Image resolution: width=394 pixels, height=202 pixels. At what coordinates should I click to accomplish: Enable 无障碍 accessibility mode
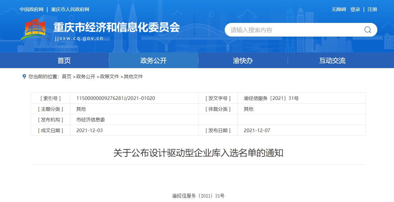pyautogui.click(x=339, y=10)
